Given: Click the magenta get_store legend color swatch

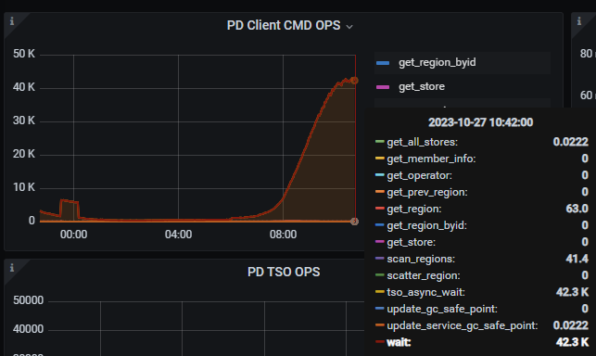Looking at the screenshot, I should click(383, 87).
